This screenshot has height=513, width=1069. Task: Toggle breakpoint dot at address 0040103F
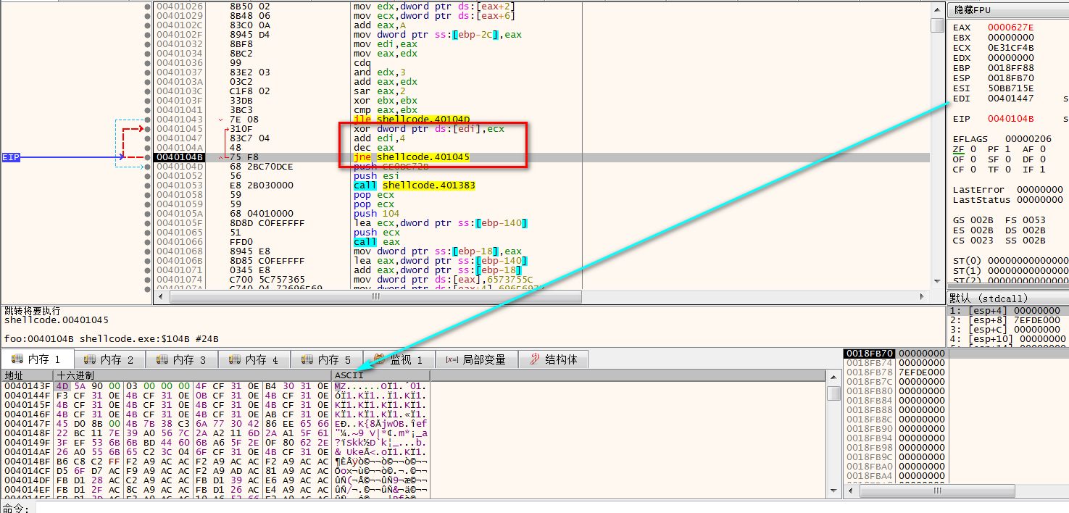pyautogui.click(x=148, y=101)
